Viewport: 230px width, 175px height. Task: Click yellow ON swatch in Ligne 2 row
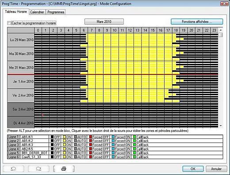point(65,141)
